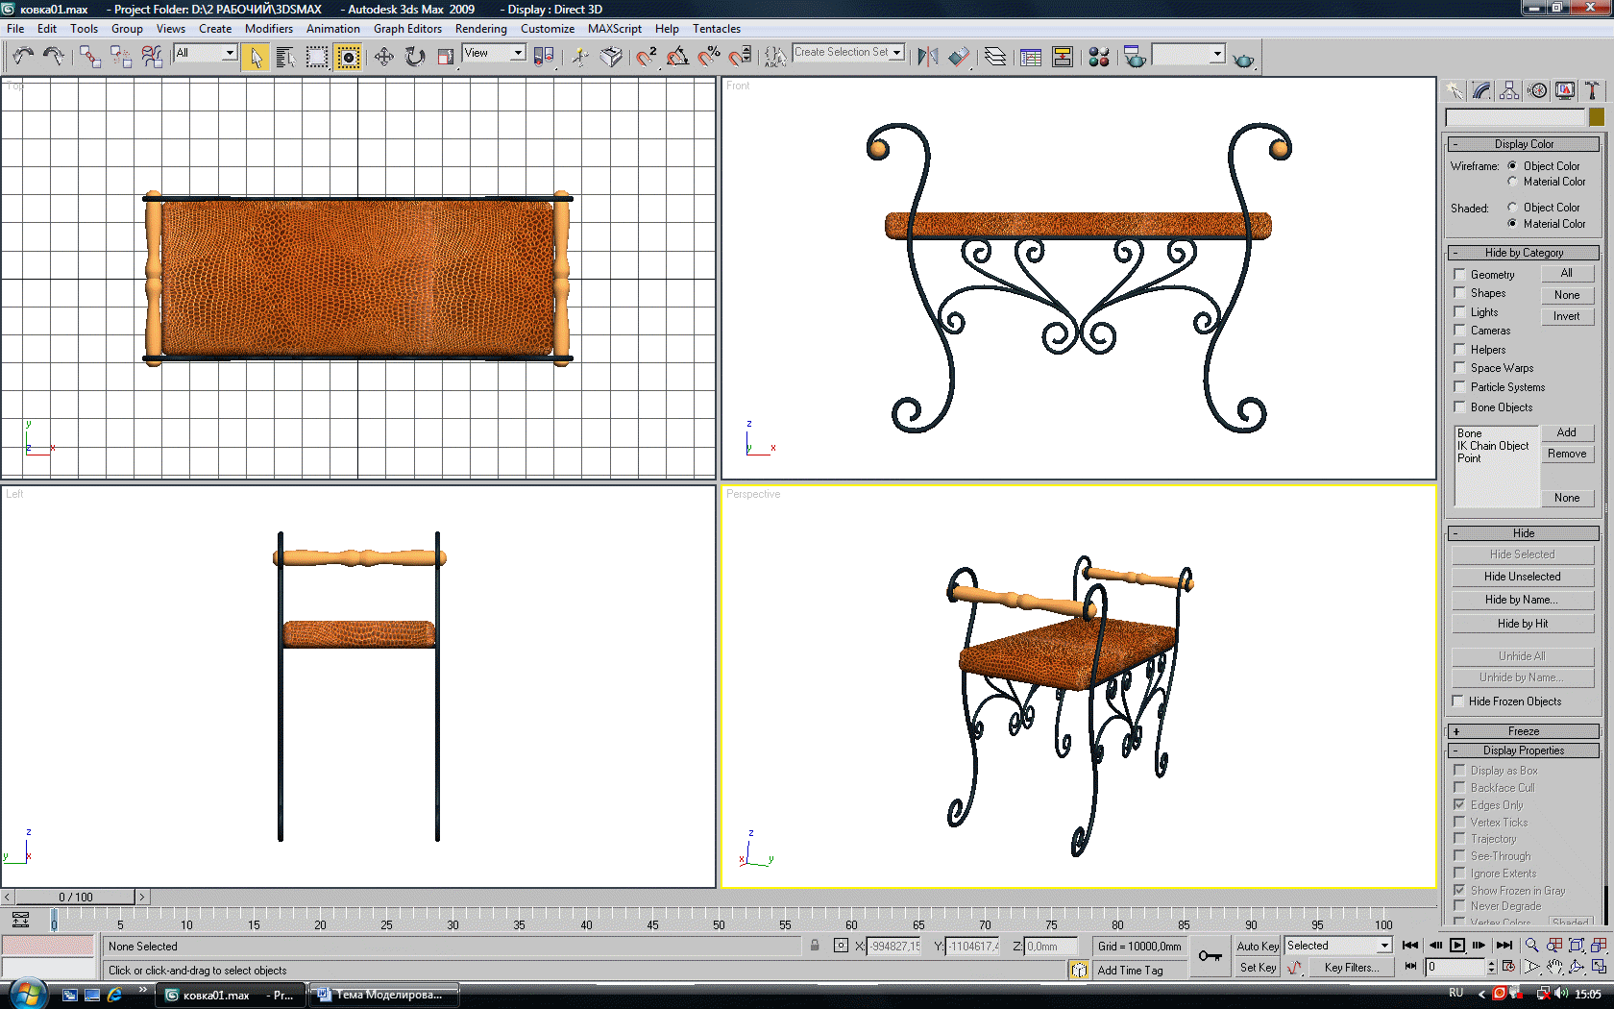Open the Utilities panel hammer icon
This screenshot has width=1614, height=1009.
(x=1592, y=90)
